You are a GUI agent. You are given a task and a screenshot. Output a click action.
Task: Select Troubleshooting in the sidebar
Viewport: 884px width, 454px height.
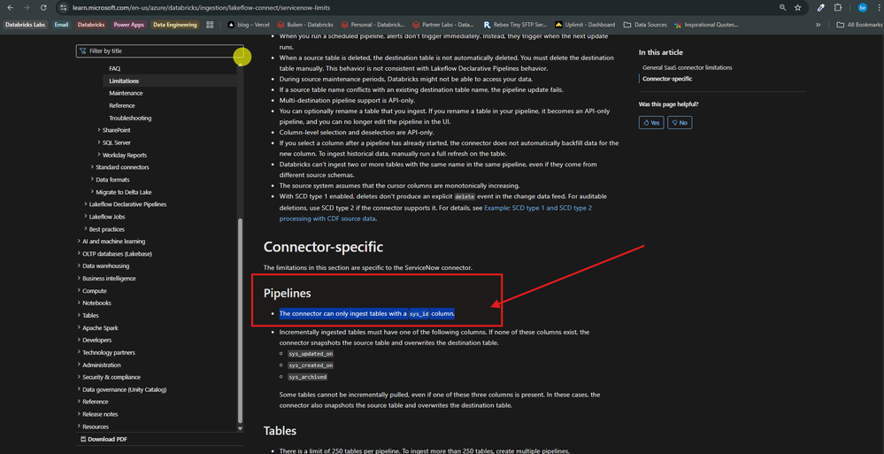130,118
